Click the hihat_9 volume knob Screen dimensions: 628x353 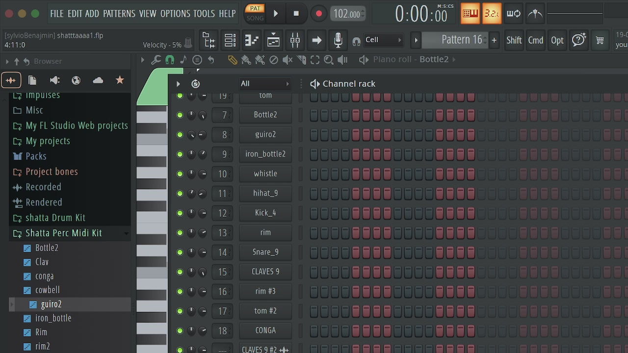(202, 193)
